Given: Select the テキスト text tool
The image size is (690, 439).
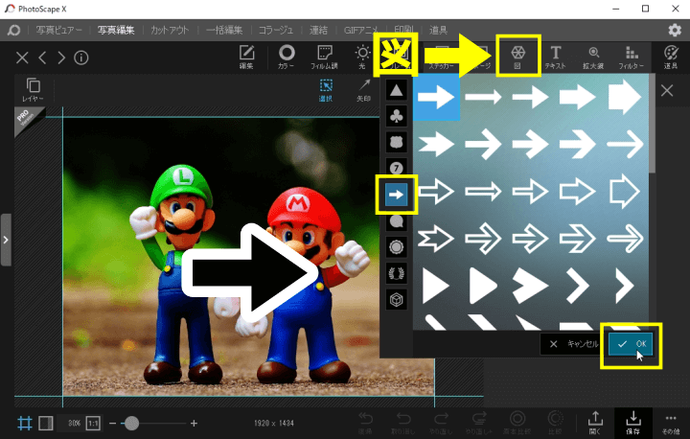Looking at the screenshot, I should [x=555, y=57].
